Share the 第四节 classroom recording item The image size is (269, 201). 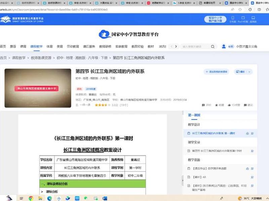tap(252, 151)
